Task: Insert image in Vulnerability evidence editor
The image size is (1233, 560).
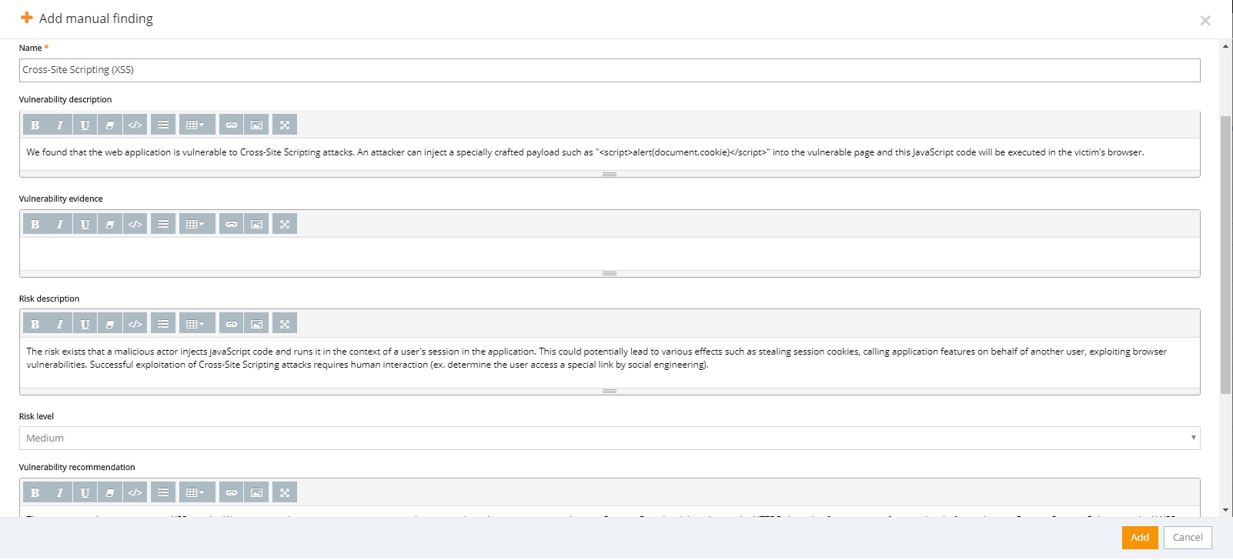Action: [x=256, y=224]
